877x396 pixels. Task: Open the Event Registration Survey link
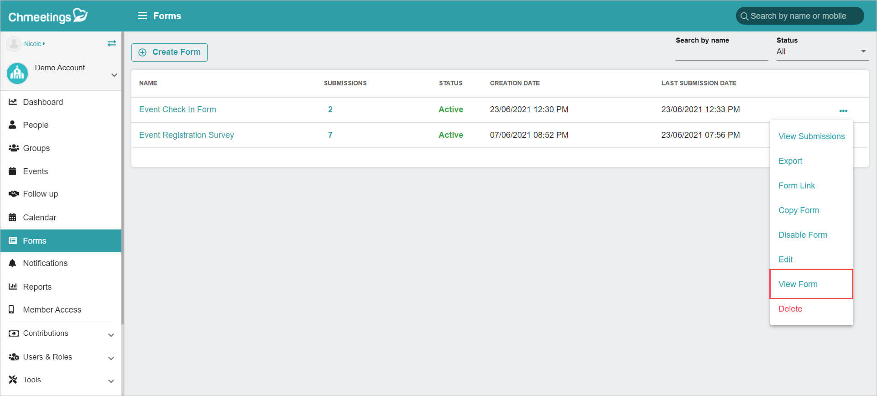click(186, 135)
